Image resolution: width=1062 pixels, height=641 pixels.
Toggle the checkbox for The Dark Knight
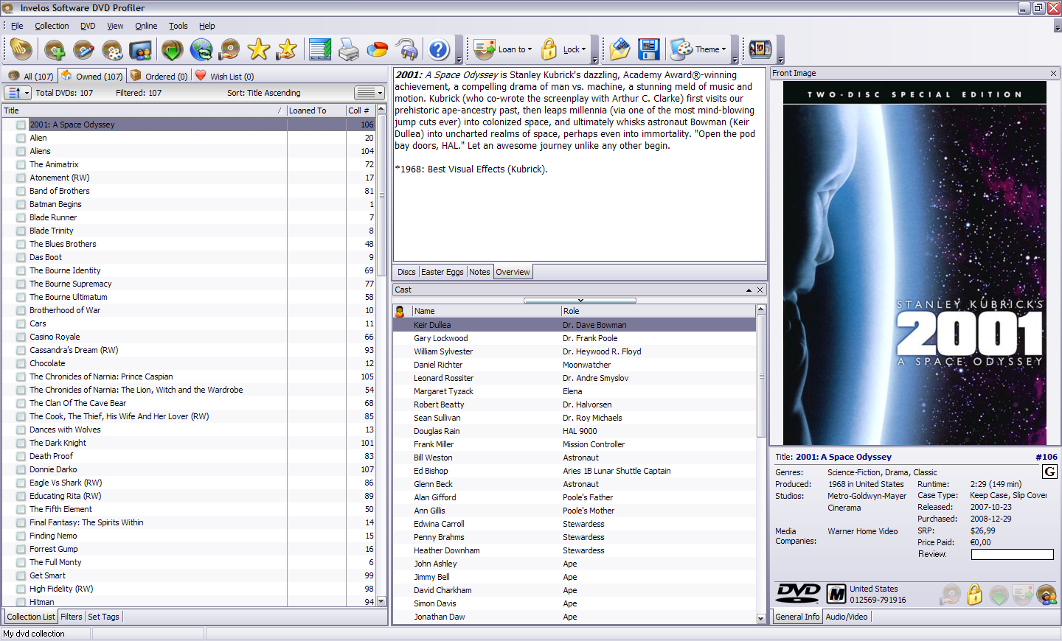[x=21, y=443]
